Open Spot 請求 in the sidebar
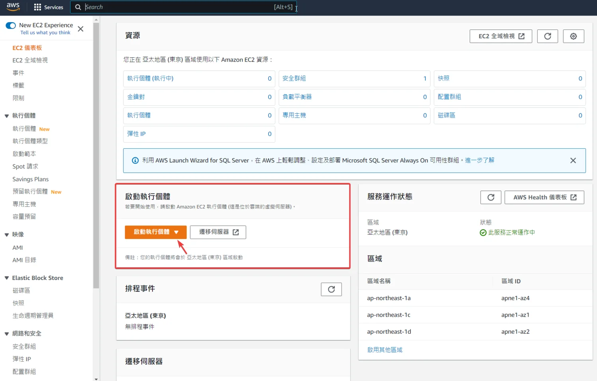Viewport: 597px width, 381px height. click(x=25, y=167)
